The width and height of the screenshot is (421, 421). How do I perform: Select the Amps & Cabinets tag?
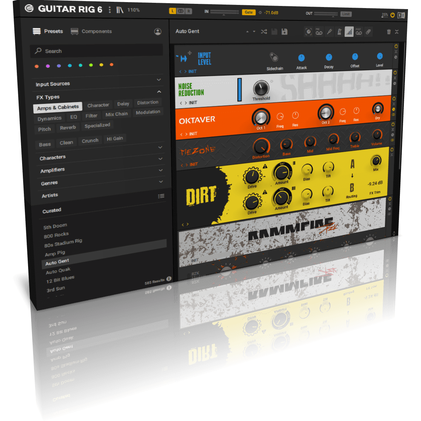58,107
